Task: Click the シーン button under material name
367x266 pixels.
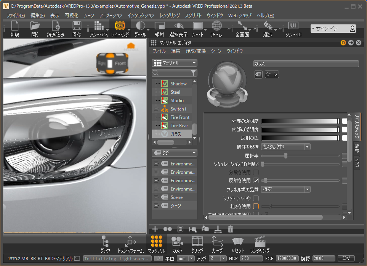Action: (x=272, y=74)
